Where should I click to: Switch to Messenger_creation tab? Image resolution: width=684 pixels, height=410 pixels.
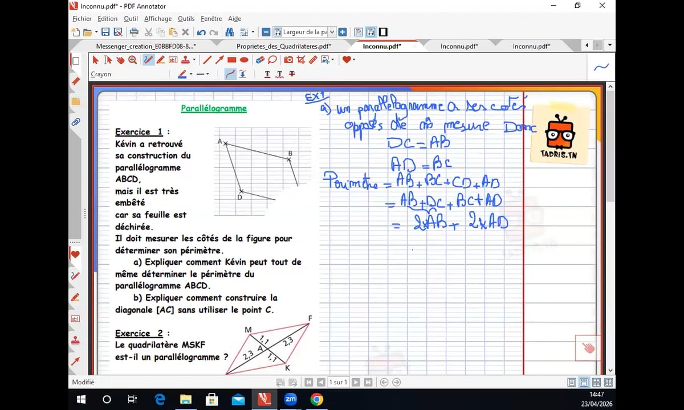(146, 46)
